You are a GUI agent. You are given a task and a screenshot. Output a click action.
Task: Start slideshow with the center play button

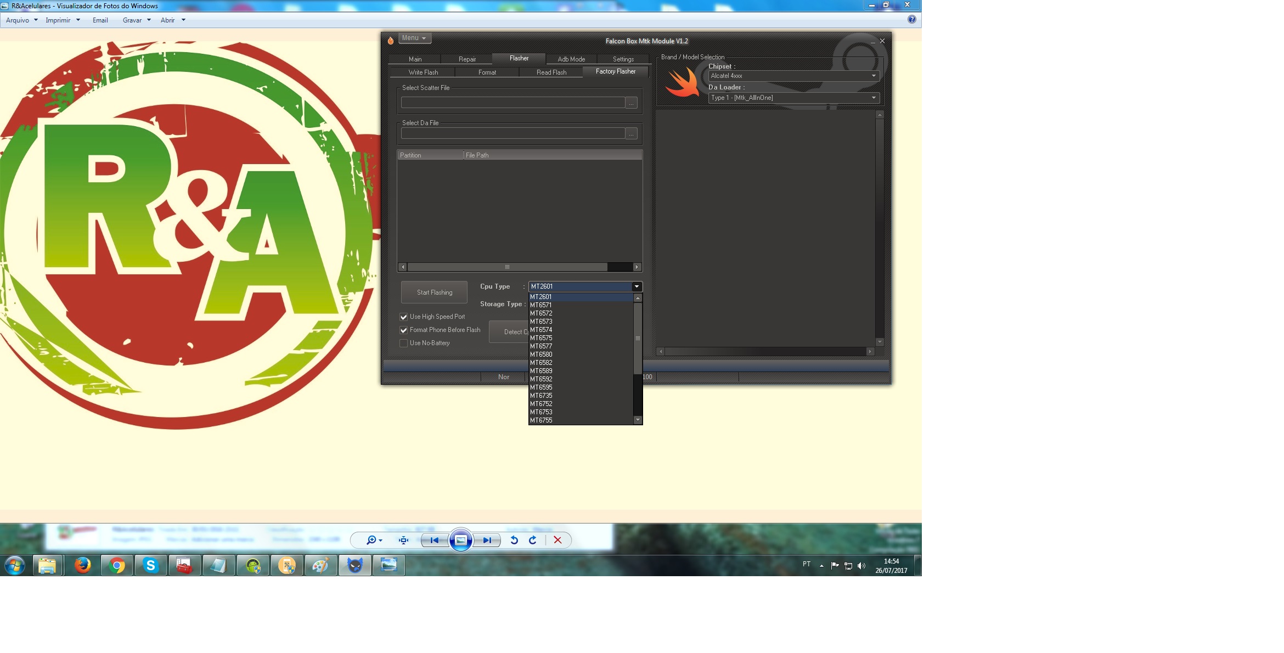click(461, 540)
